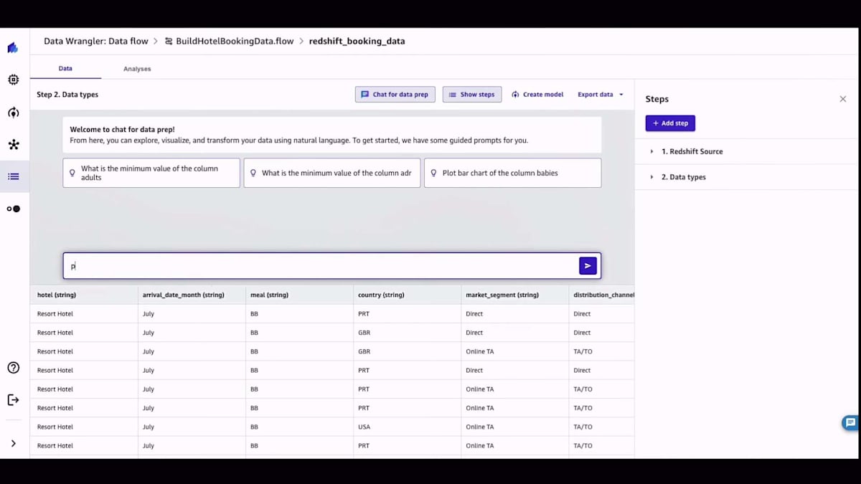Open the blue chat support bubble
Screen dimensions: 861x484
(850, 422)
